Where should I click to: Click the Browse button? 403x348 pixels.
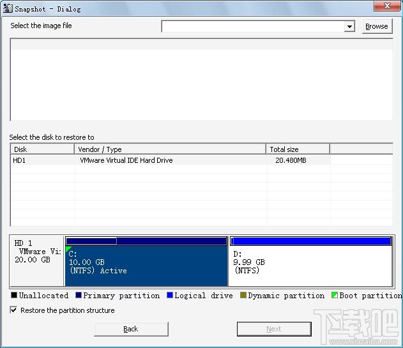[x=377, y=26]
